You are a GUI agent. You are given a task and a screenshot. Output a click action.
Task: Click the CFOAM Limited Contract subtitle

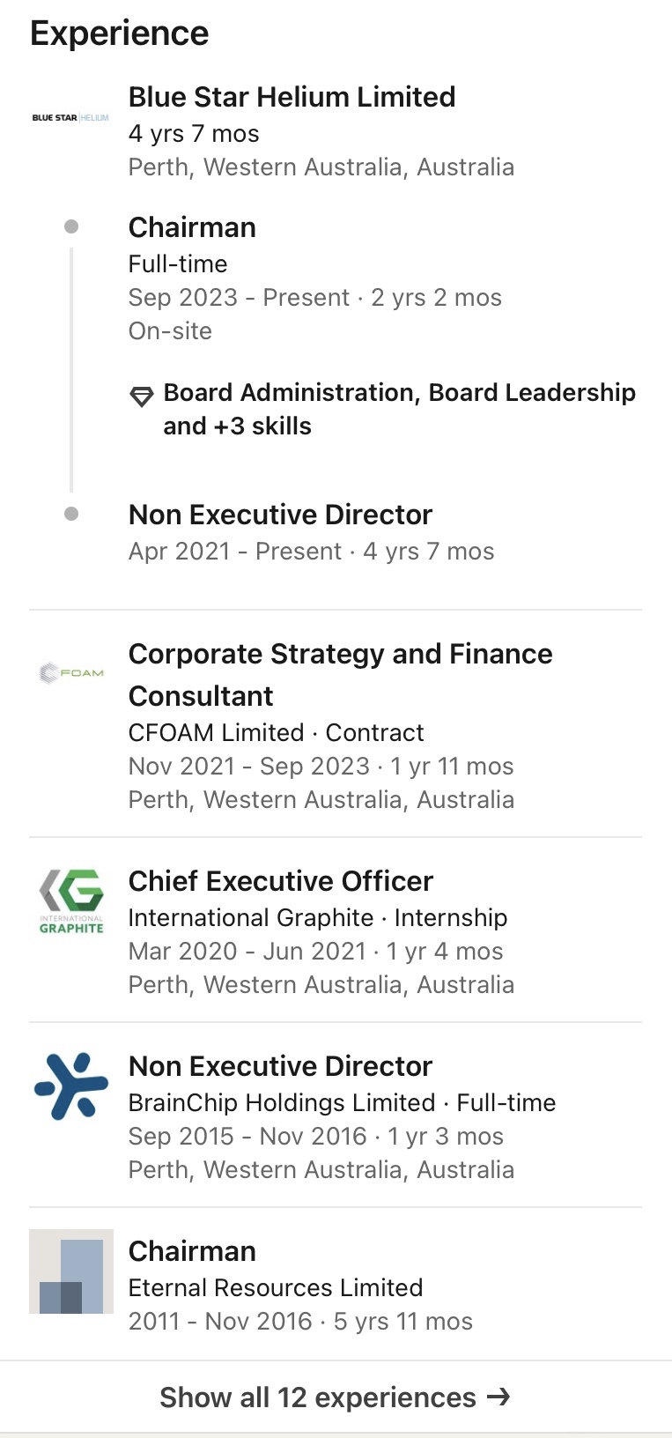pyautogui.click(x=276, y=733)
